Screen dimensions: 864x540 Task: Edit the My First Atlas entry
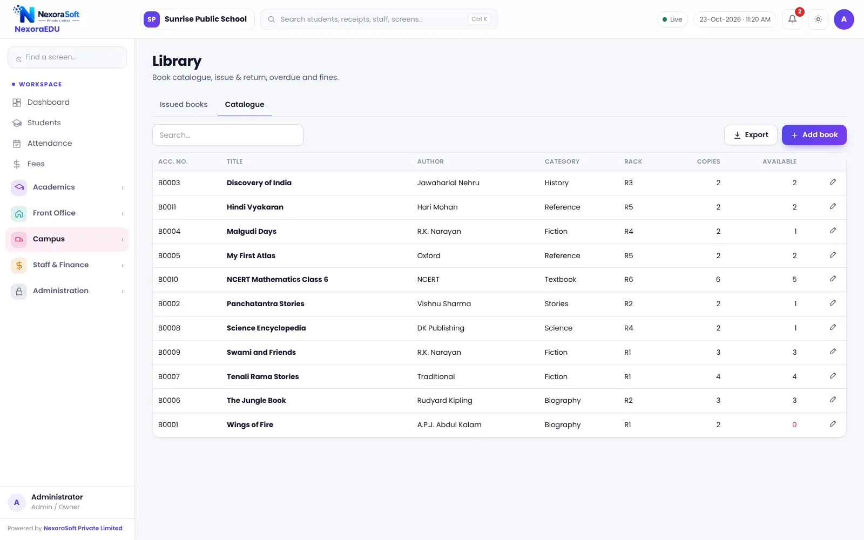[833, 255]
